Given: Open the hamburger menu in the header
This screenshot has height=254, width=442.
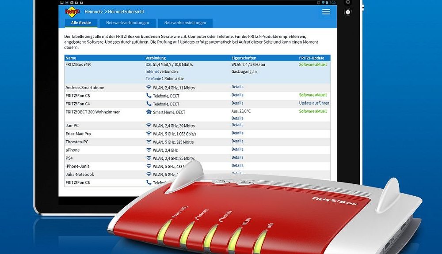Looking at the screenshot, I should (x=326, y=12).
